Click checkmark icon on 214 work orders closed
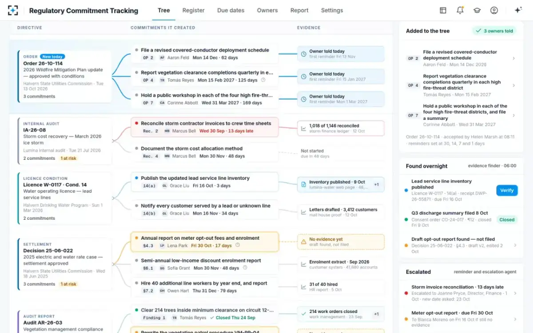Image resolution: width=533 pixels, height=333 pixels. click(x=303, y=314)
